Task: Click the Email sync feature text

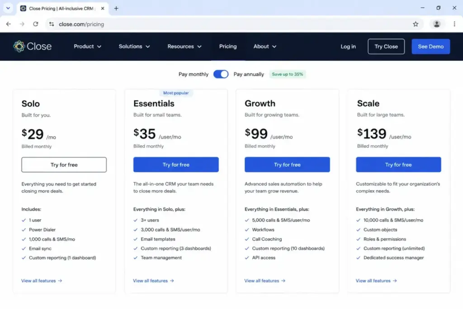Action: pyautogui.click(x=40, y=248)
